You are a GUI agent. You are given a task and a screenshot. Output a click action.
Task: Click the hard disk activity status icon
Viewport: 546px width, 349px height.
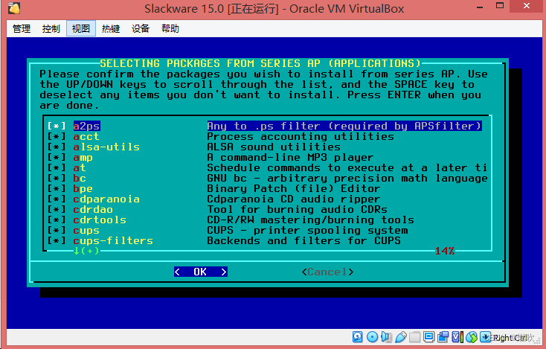tap(357, 337)
